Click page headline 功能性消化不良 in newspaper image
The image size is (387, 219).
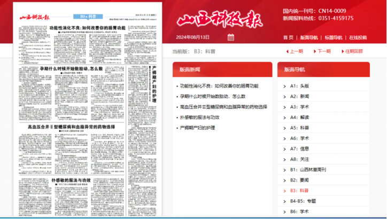(x=87, y=28)
